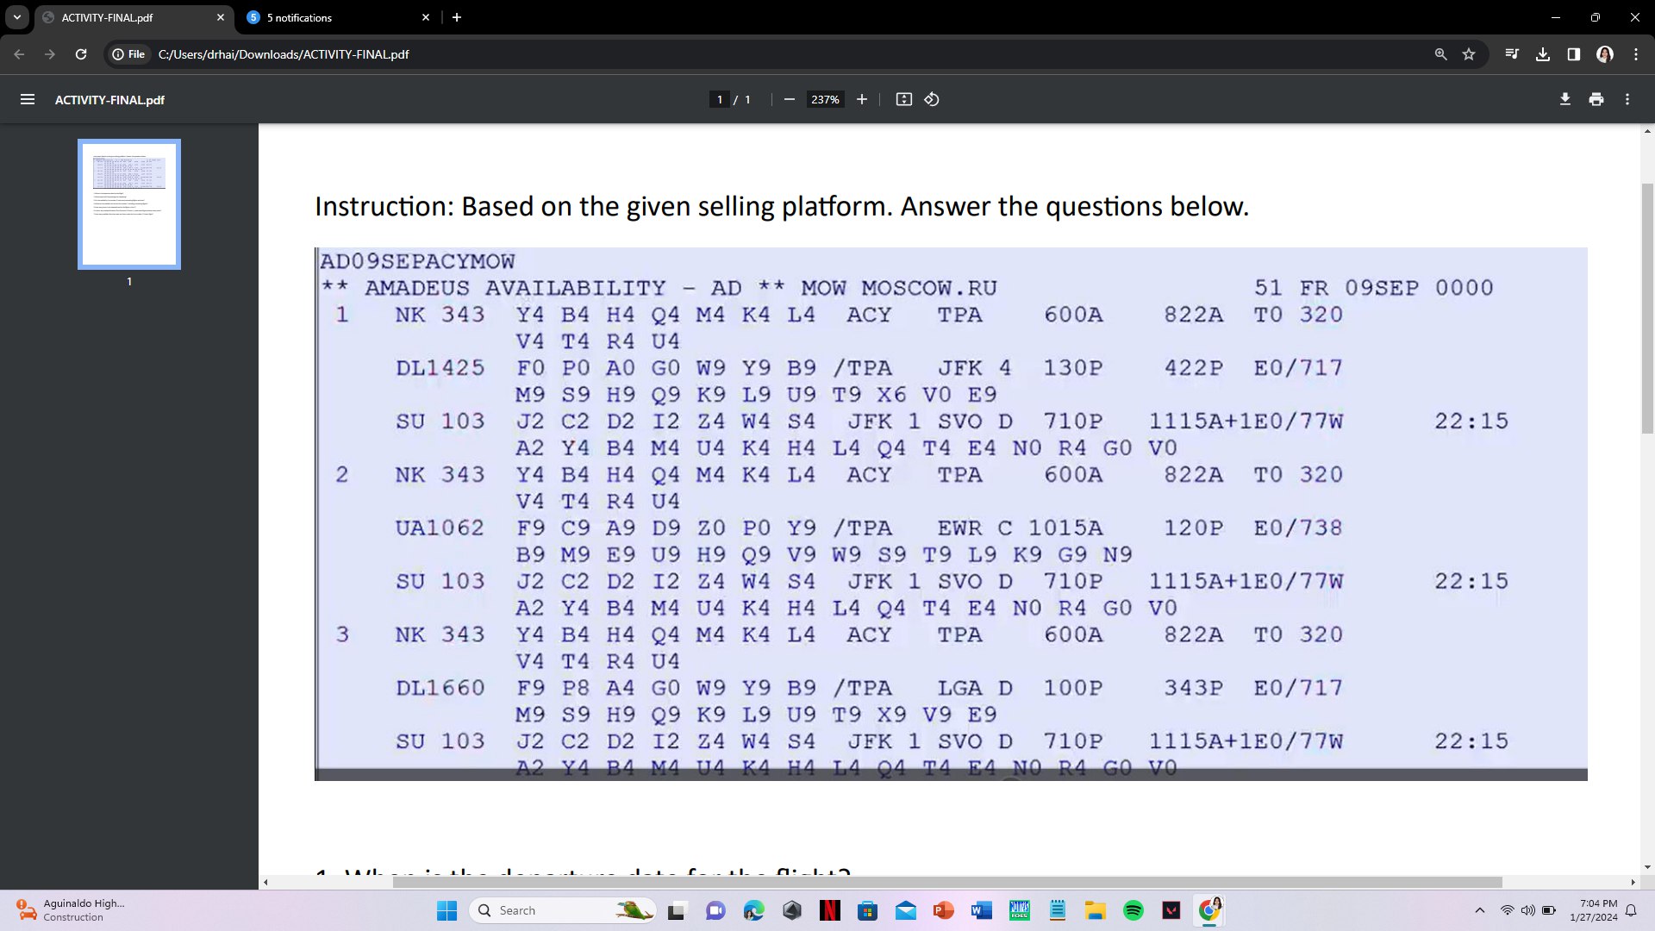Print the PDF document
Screen dimensions: 1655x931
coord(1596,99)
